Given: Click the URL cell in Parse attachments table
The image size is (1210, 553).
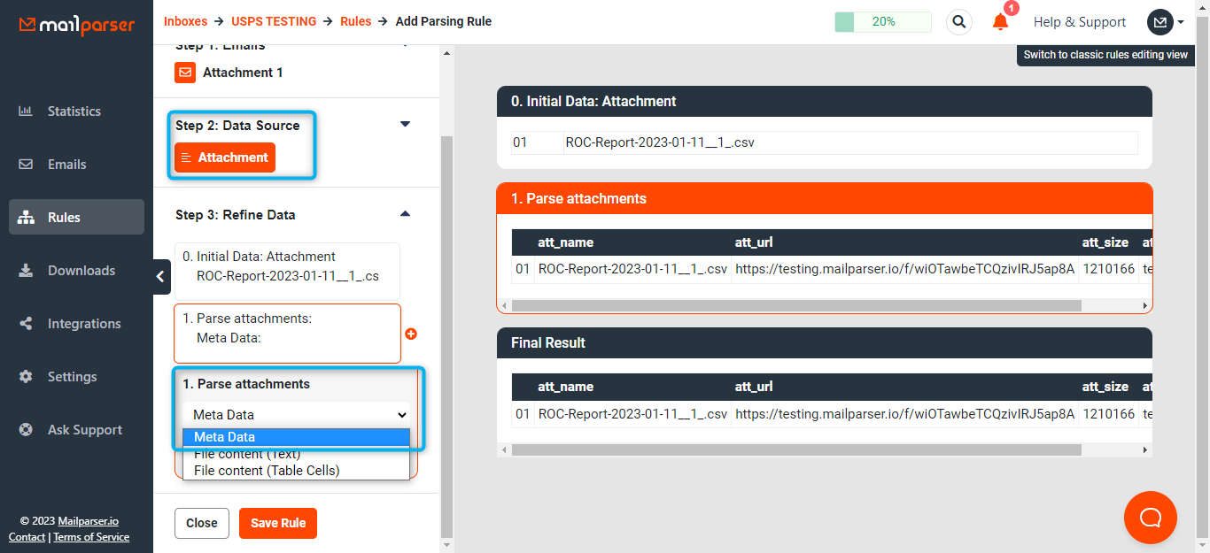Looking at the screenshot, I should coord(904,269).
